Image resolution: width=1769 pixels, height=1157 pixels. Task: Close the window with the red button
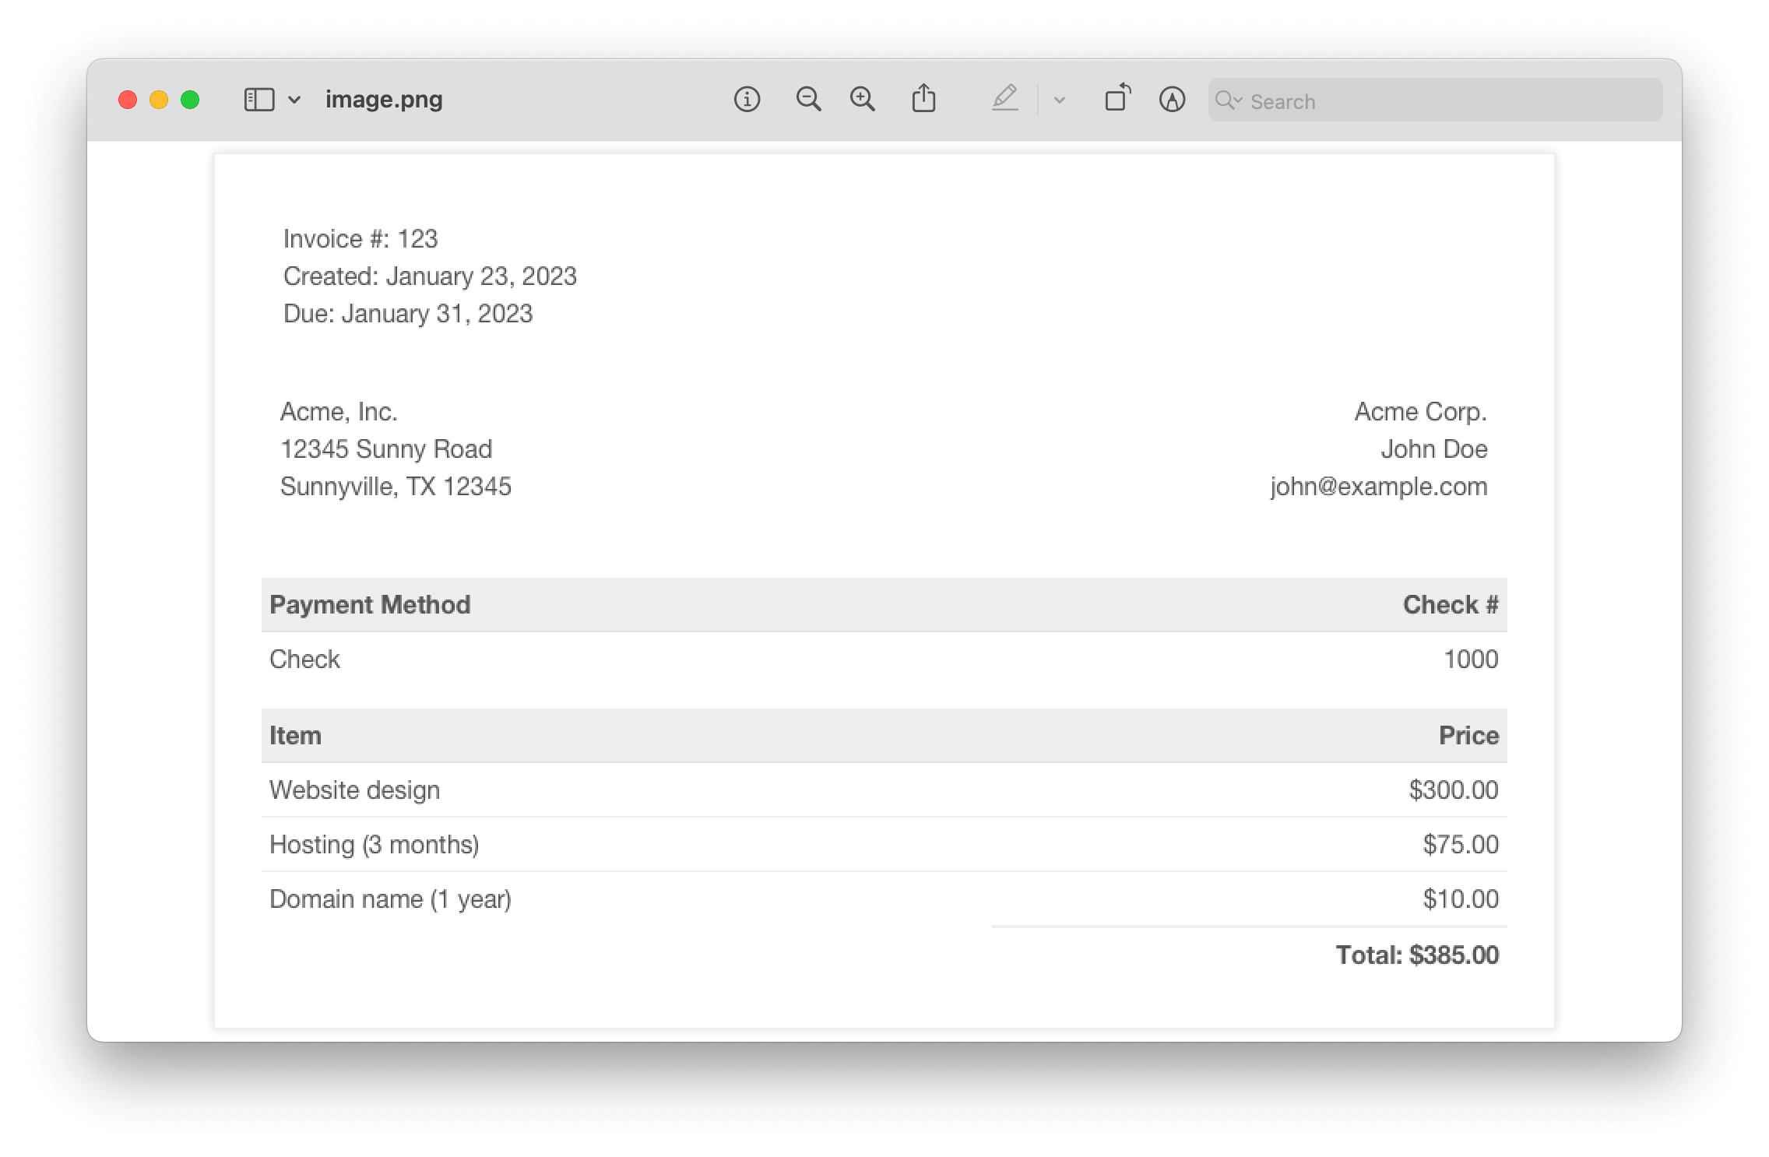point(128,100)
